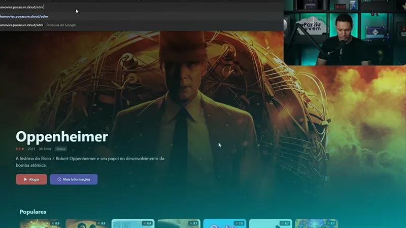Image resolution: width=406 pixels, height=228 pixels.
Task: Click the Oppenheimer title heading
Action: (62, 136)
